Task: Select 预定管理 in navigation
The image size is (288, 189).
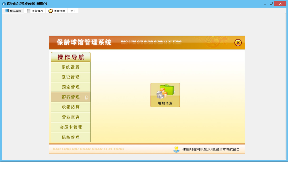Action: [x=71, y=87]
